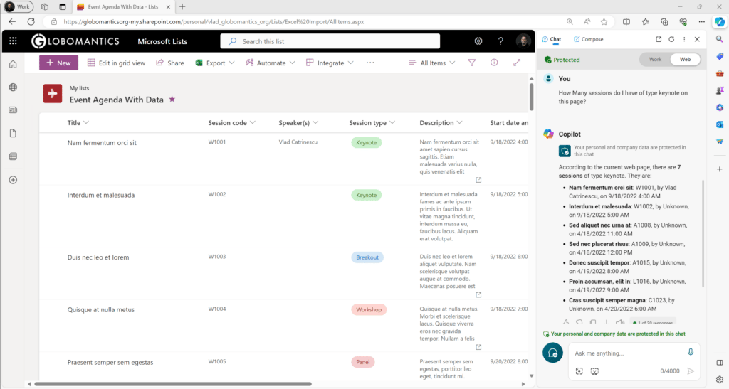Open Session code column dropdown
The height and width of the screenshot is (389, 729).
231,122
